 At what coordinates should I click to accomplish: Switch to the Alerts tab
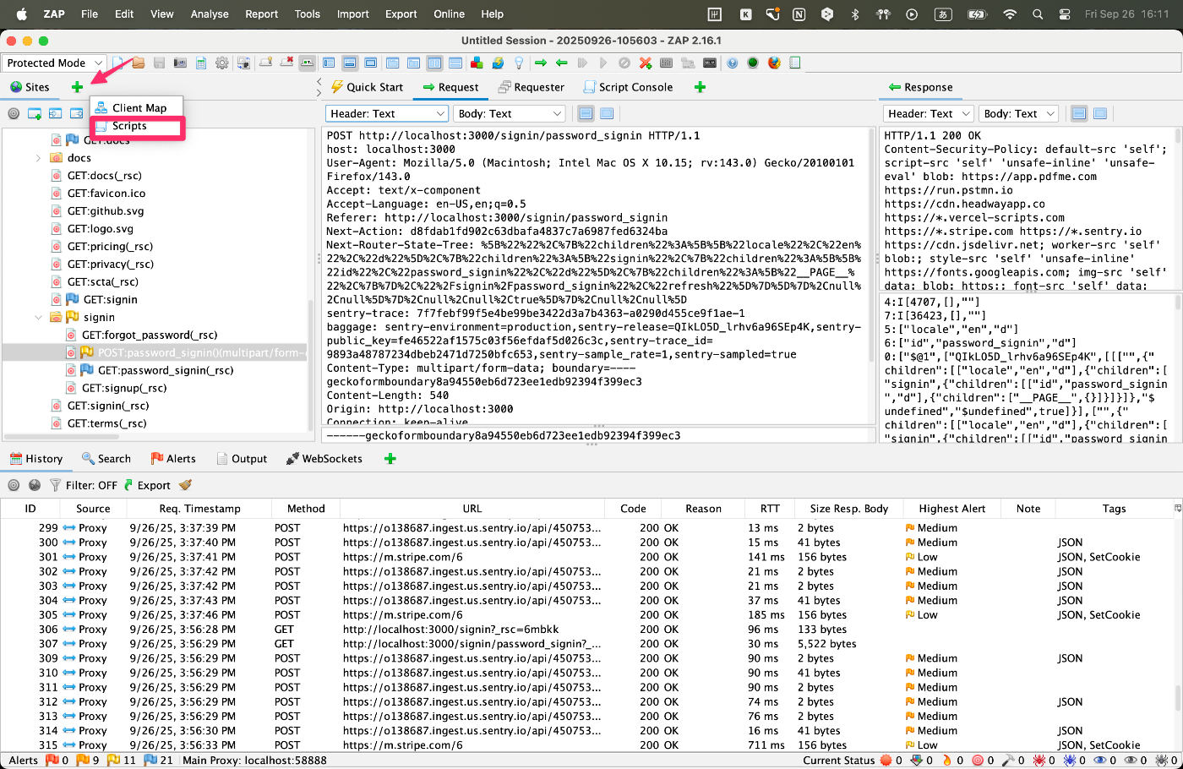pyautogui.click(x=173, y=459)
